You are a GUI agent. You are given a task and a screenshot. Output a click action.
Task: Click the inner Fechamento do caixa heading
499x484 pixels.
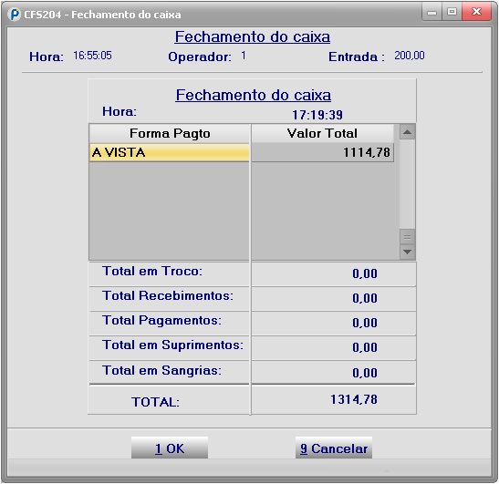254,95
